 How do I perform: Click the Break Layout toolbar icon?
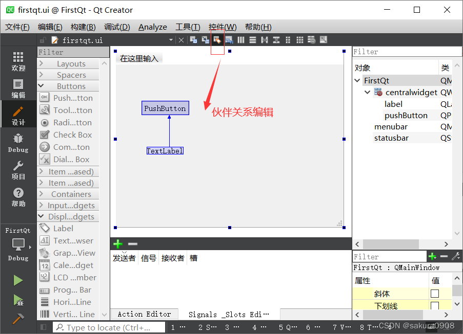tap(312, 40)
